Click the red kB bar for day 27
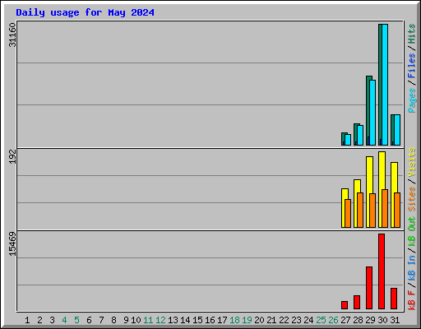This screenshot has height=329, width=421. (x=345, y=305)
